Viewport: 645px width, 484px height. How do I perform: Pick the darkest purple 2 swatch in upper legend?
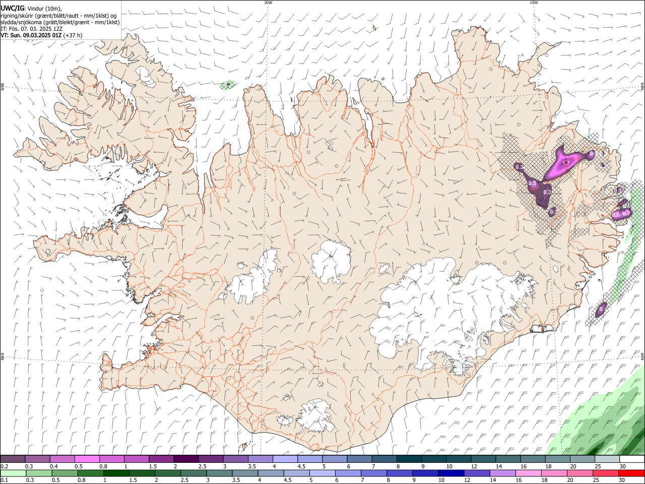point(185,459)
